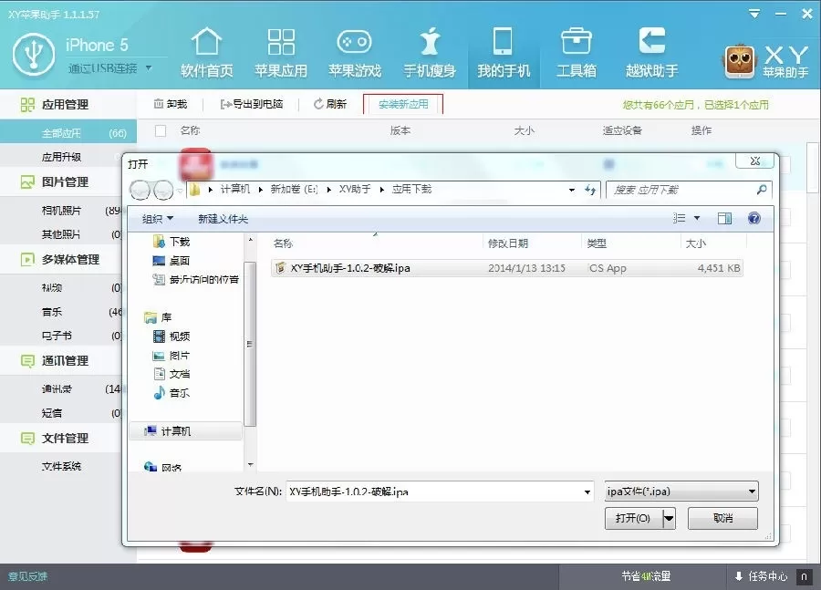
Task: Toggle the select-all apps checkbox
Action: tap(161, 130)
